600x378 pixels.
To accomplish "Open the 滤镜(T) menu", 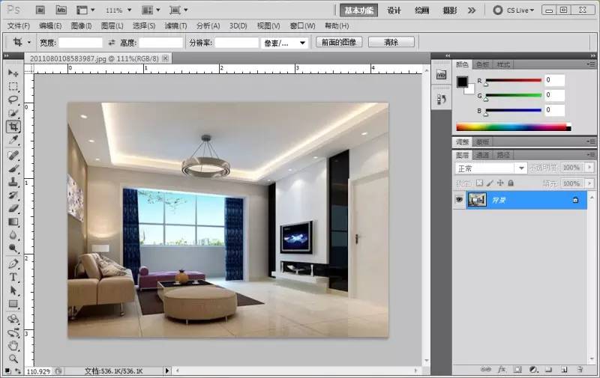I will (x=176, y=25).
